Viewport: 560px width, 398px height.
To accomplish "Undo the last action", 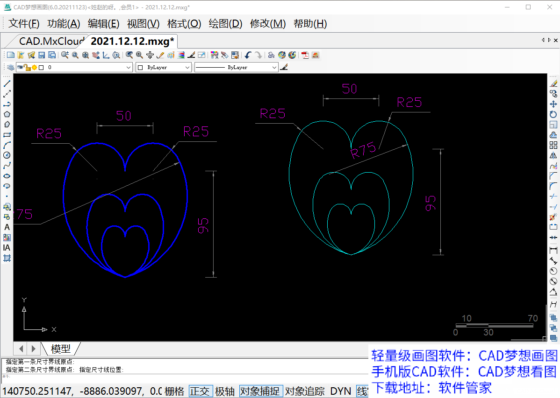I will [248, 55].
